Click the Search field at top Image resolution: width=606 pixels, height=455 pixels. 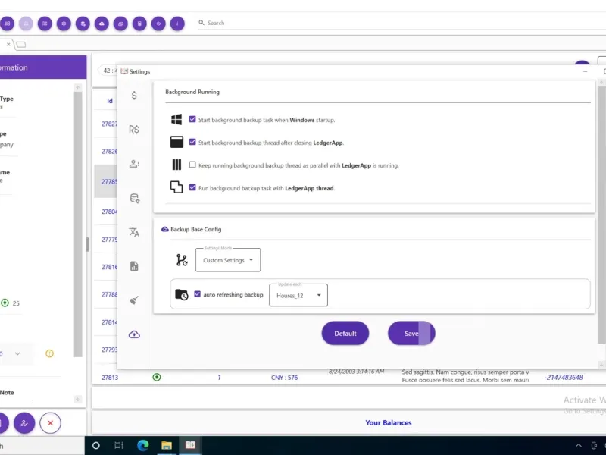tap(402, 24)
